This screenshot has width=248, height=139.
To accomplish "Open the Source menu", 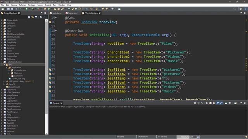I will pos(14,5).
